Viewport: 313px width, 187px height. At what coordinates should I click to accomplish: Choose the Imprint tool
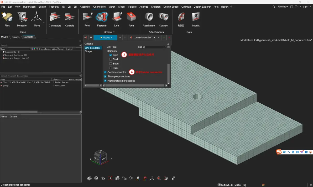pyautogui.click(x=196, y=19)
